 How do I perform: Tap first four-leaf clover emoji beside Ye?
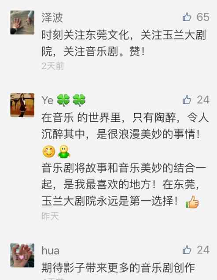pyautogui.click(x=63, y=100)
